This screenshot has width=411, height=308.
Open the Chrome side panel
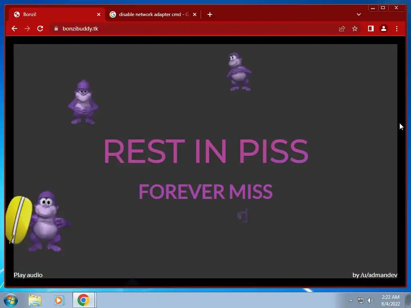(370, 28)
